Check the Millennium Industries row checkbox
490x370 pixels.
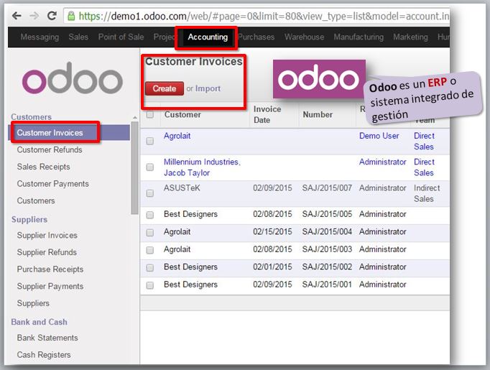point(150,167)
